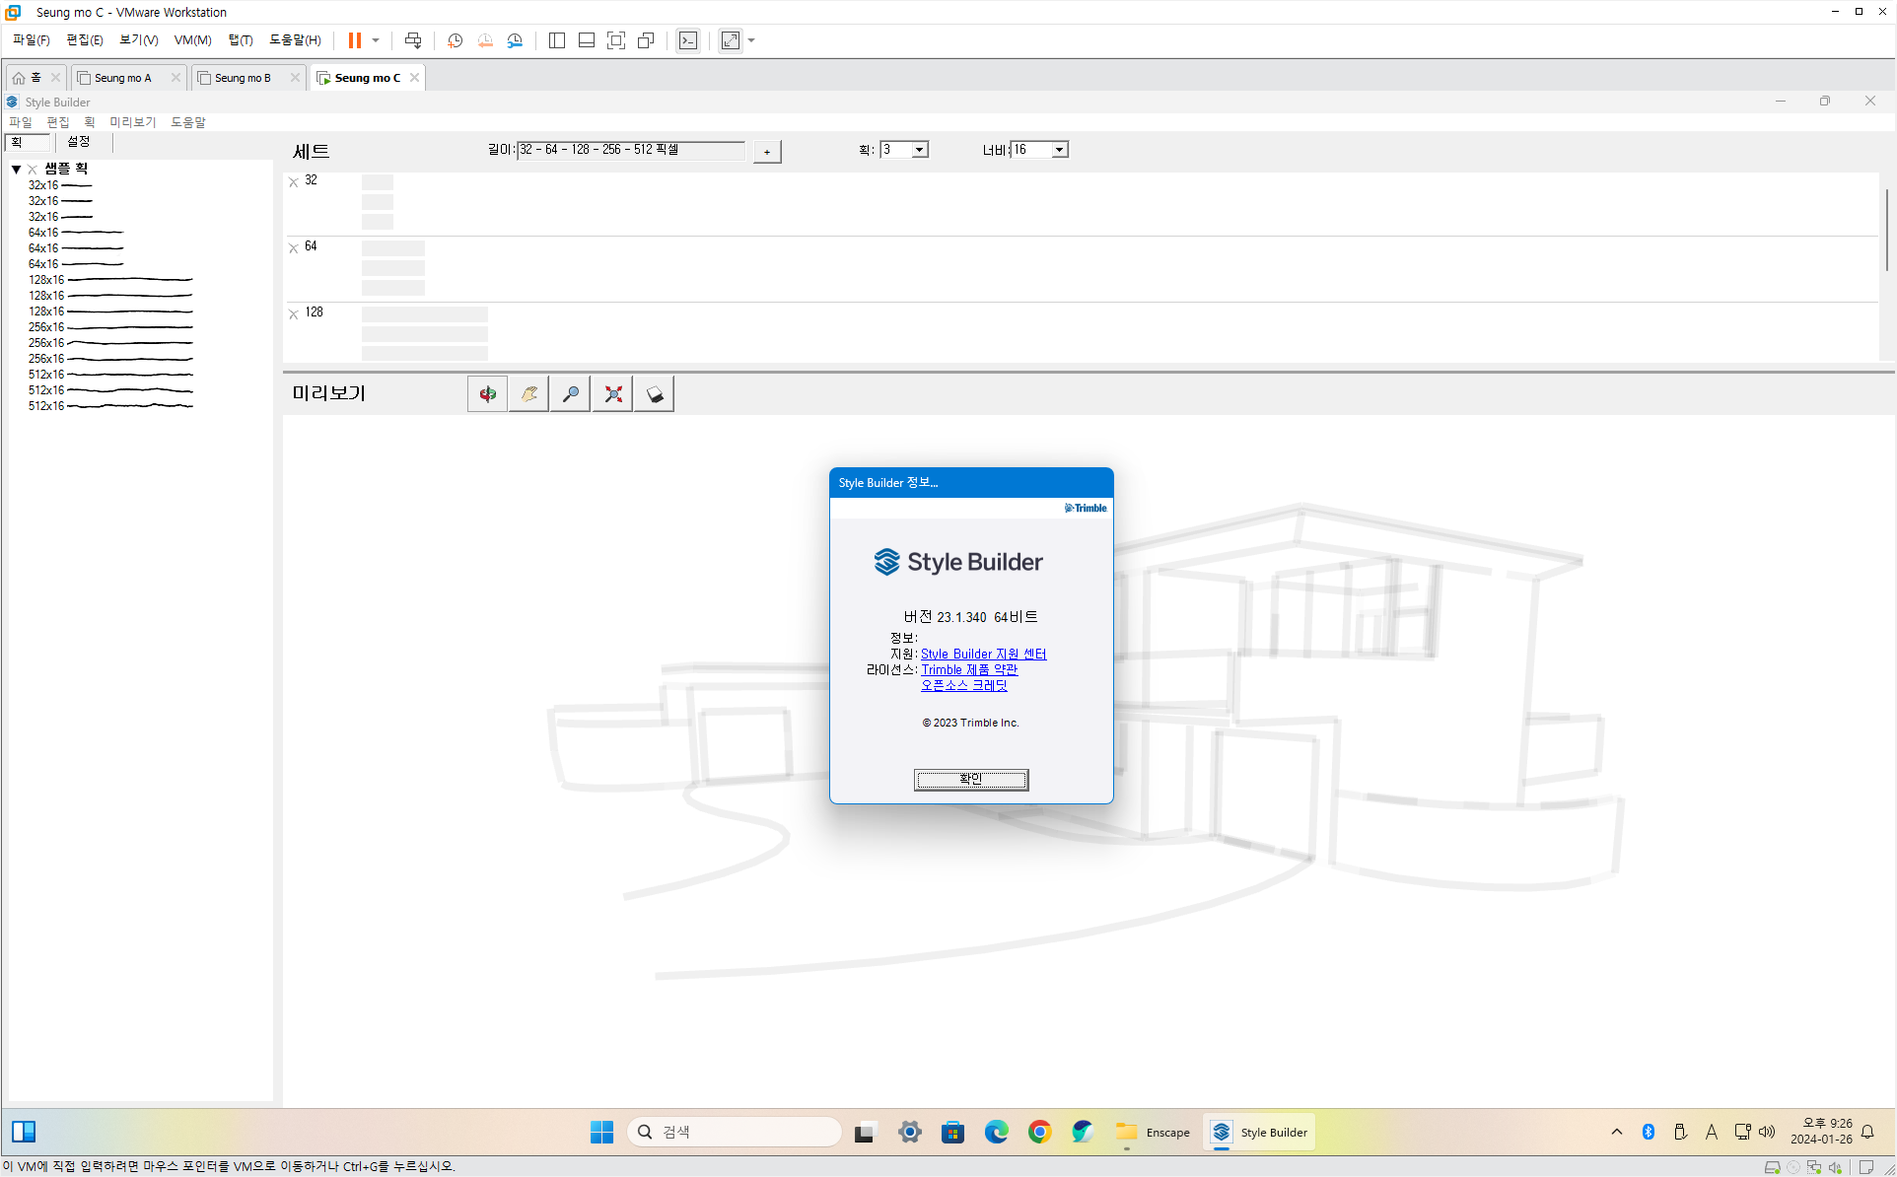Image resolution: width=1897 pixels, height=1177 pixels.
Task: Remove the 128 stroke set row
Action: coord(293,314)
